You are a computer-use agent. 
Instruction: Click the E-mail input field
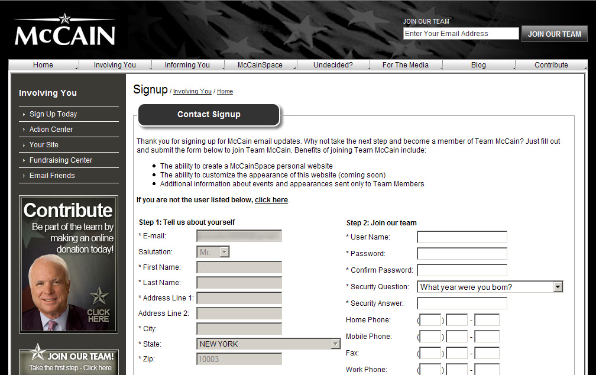point(239,236)
